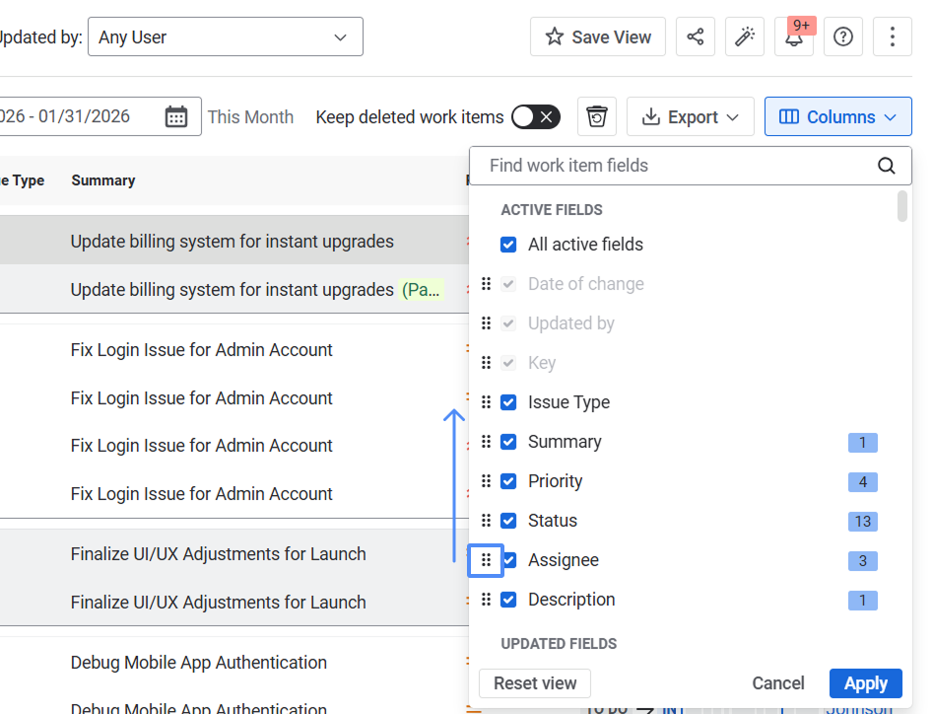The height and width of the screenshot is (714, 933).
Task: Open the magic wand tool
Action: tap(745, 37)
